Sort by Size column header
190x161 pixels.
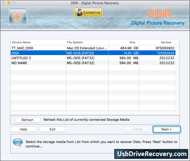pos(124,42)
